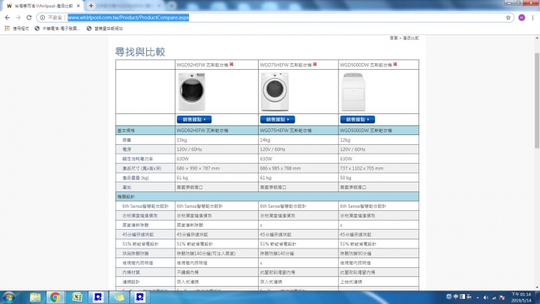Open yellow sticky notes taskbar icon
Screen dimensions: 540x304
pos(118,297)
